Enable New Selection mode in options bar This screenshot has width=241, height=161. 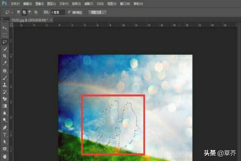click(x=18, y=12)
